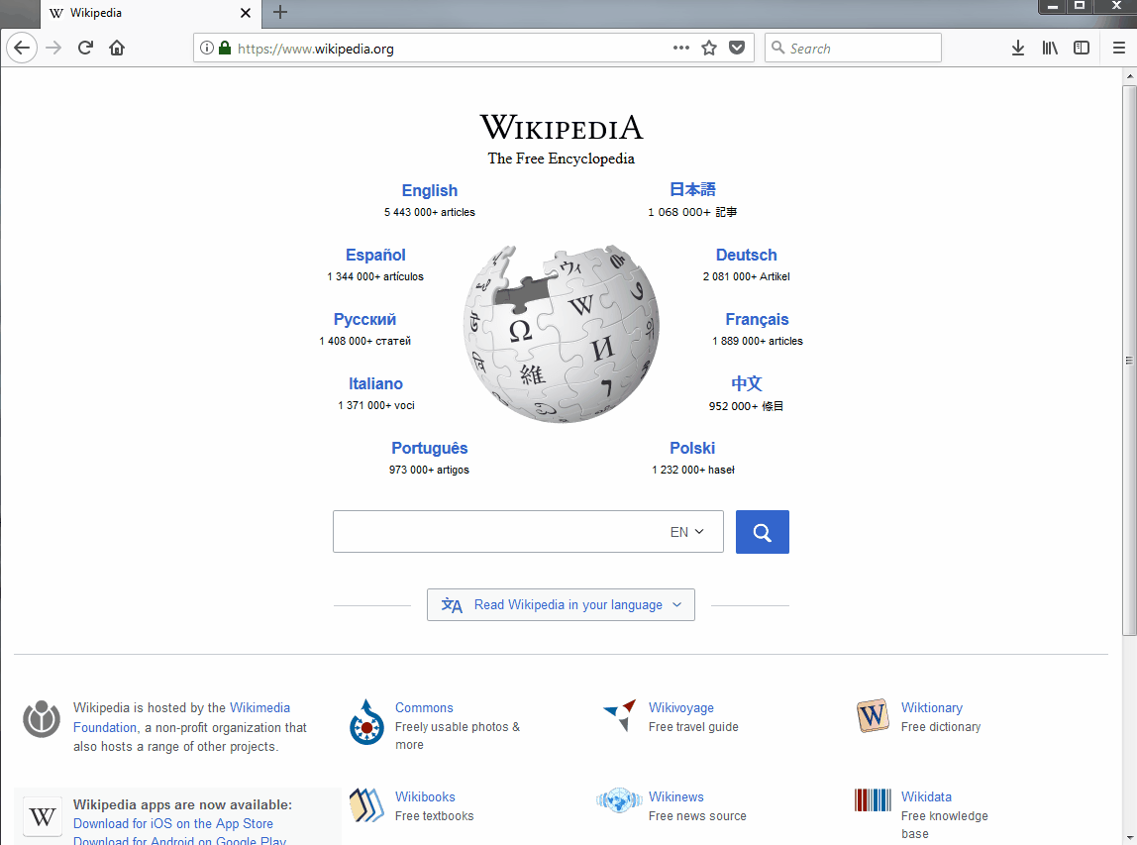Image resolution: width=1137 pixels, height=845 pixels.
Task: Click 'Free textbooks' description text
Action: coord(435,816)
